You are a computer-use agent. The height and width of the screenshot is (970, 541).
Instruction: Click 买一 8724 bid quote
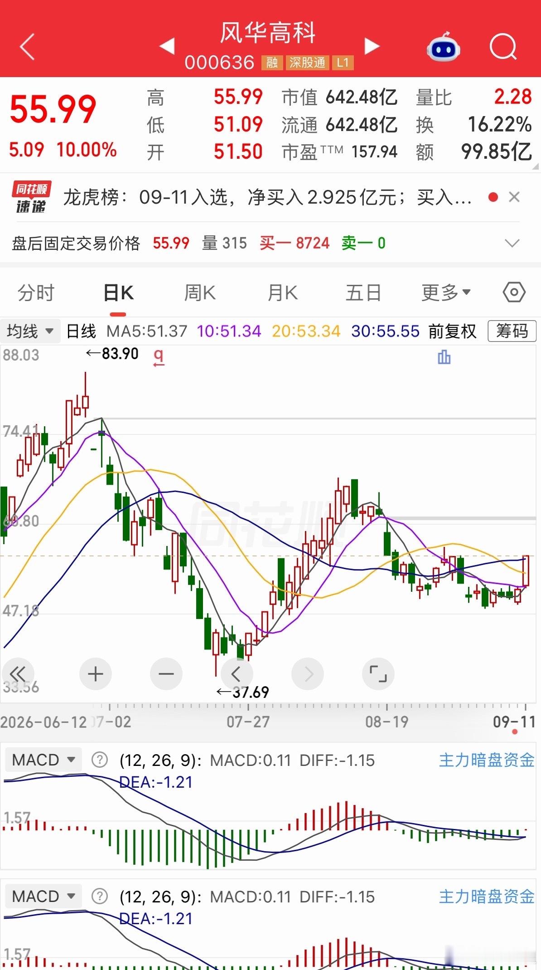click(295, 243)
